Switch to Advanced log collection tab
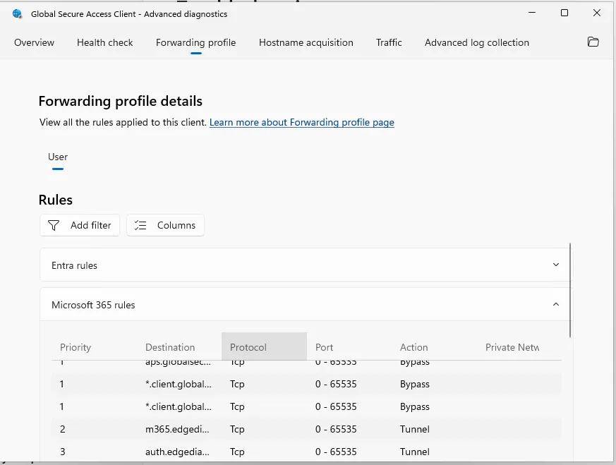 click(477, 42)
